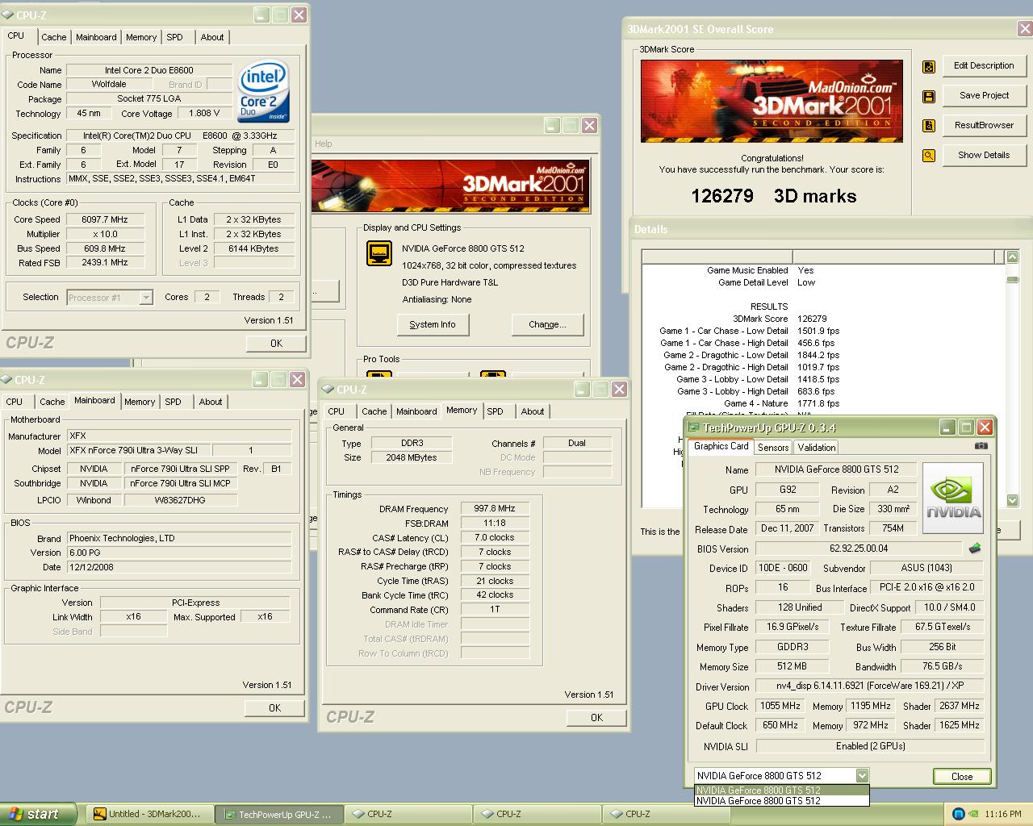The height and width of the screenshot is (826, 1033).
Task: Click the taskbar clock showing 11:16 PM
Action: click(x=1003, y=815)
